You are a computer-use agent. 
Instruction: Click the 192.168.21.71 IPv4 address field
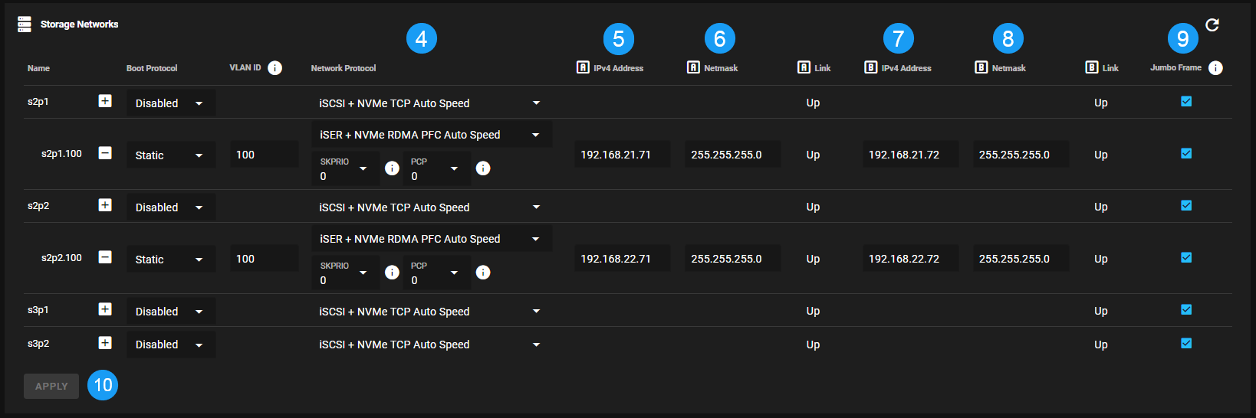(621, 155)
